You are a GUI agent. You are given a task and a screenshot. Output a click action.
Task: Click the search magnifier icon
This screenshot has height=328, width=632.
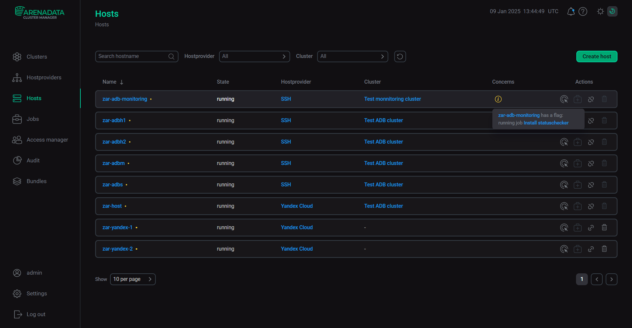tap(171, 56)
